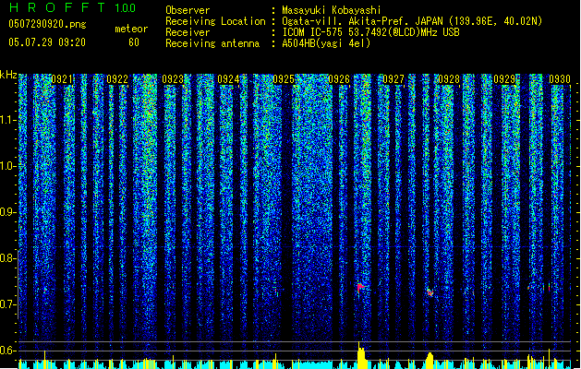Click the 0928 time marker

coord(449,79)
